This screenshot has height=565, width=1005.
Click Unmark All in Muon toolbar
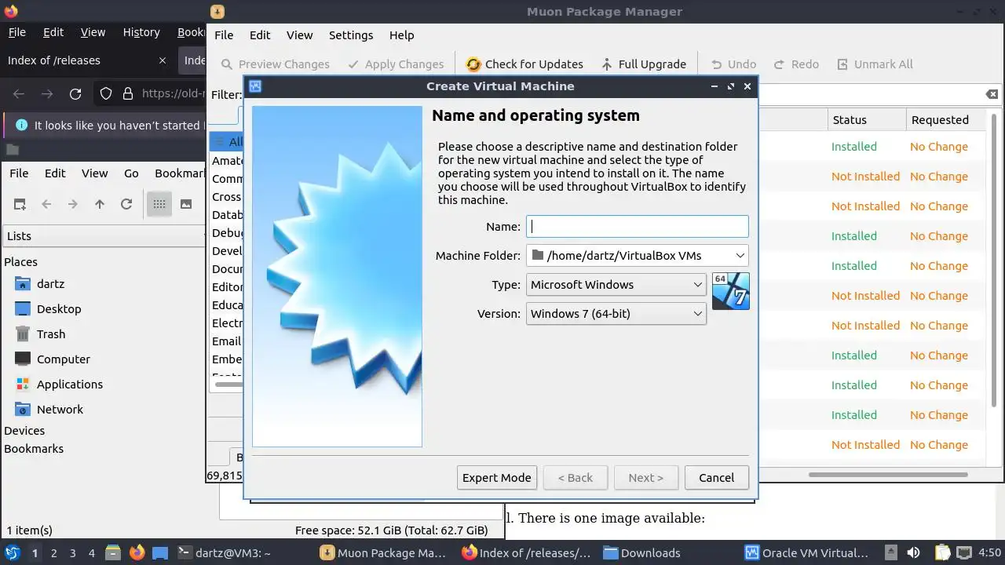click(875, 64)
